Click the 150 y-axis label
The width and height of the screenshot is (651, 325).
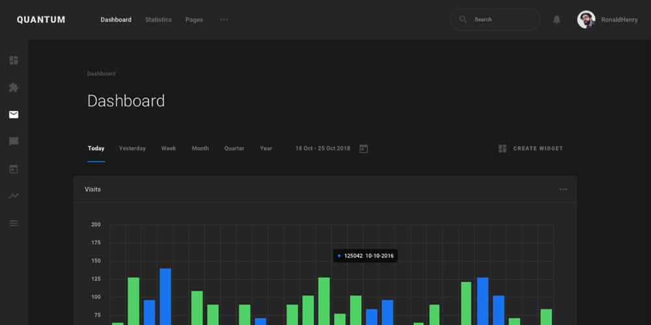coord(96,261)
